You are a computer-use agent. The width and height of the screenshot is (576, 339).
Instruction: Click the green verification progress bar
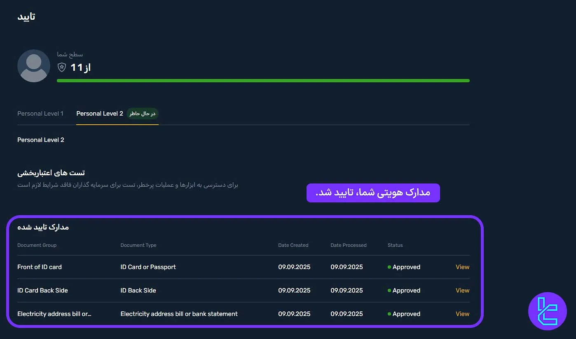click(263, 81)
